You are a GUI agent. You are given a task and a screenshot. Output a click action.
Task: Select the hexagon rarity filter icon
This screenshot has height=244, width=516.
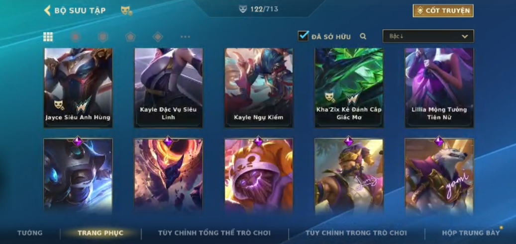(x=103, y=37)
